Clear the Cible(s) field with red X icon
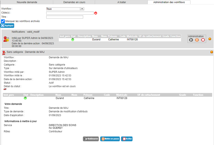The width and height of the screenshot is (214, 145). 96,13
